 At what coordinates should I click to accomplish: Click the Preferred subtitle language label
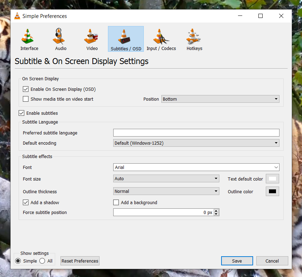[x=50, y=133]
